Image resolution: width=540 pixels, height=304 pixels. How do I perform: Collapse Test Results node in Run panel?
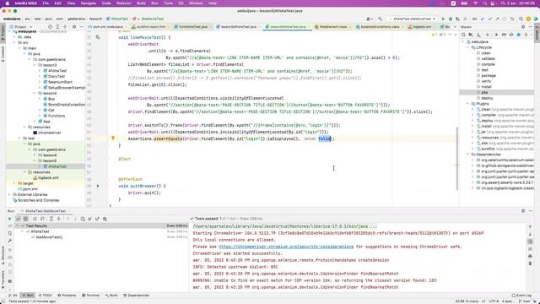click(x=17, y=225)
